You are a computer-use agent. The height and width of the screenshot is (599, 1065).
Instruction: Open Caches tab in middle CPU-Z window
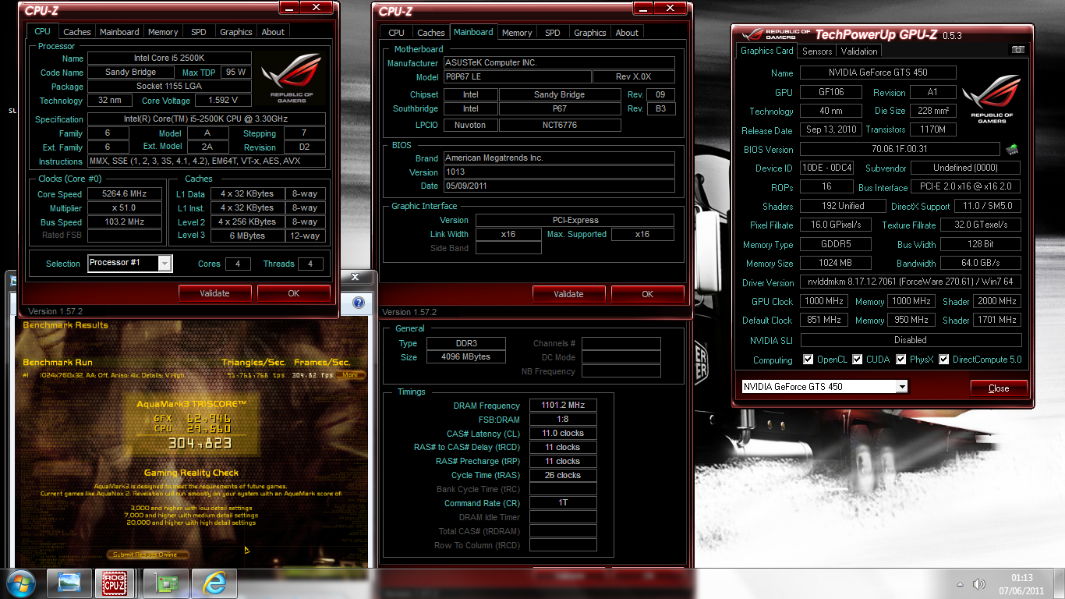tap(431, 33)
